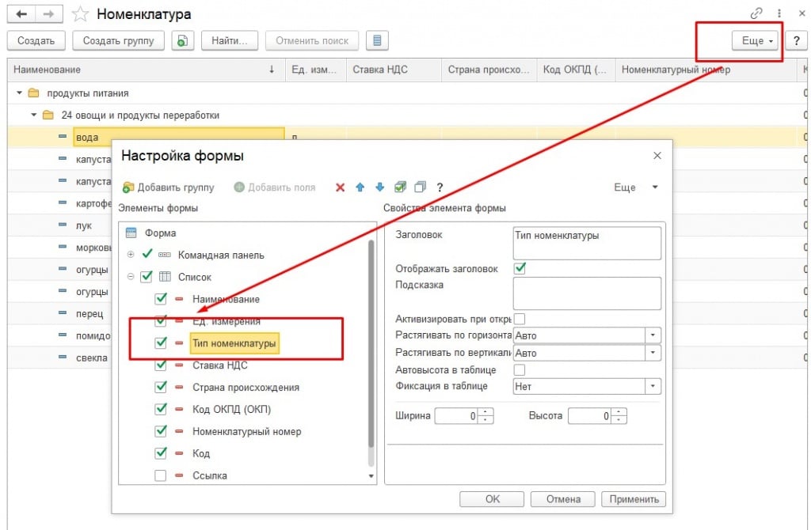Click Добавить группу in form settings
811x530 pixels.
[x=168, y=187]
